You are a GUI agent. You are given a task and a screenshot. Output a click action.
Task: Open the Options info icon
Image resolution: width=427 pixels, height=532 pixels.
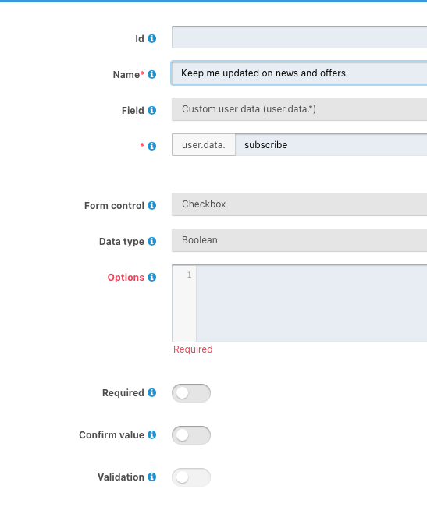point(151,277)
